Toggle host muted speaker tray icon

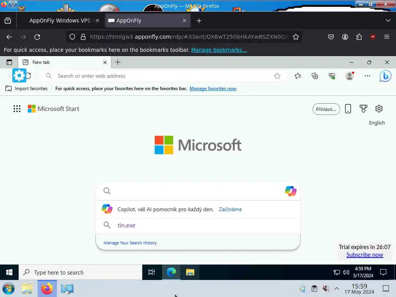(x=326, y=288)
